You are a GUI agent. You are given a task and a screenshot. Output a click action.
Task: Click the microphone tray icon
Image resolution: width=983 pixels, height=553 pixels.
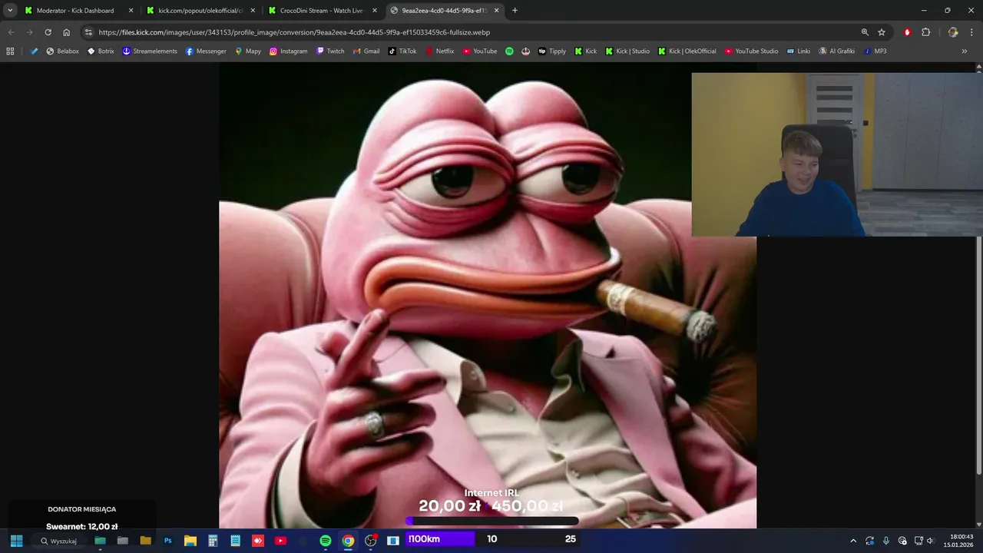coord(886,541)
